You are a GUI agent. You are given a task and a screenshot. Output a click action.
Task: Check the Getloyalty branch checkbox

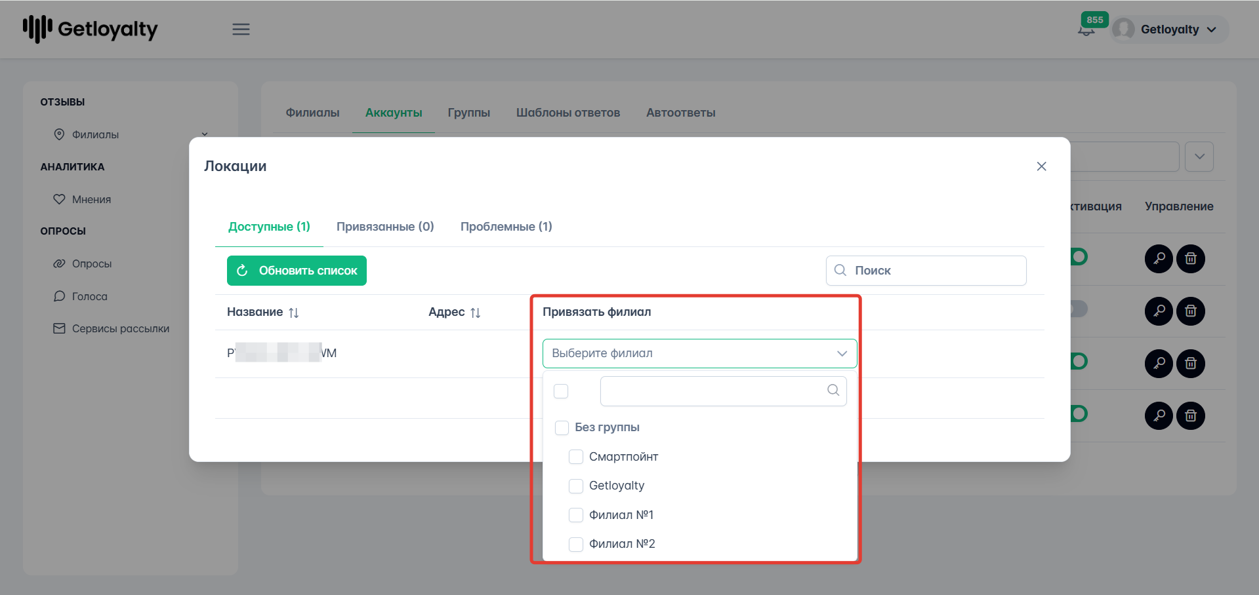click(576, 486)
